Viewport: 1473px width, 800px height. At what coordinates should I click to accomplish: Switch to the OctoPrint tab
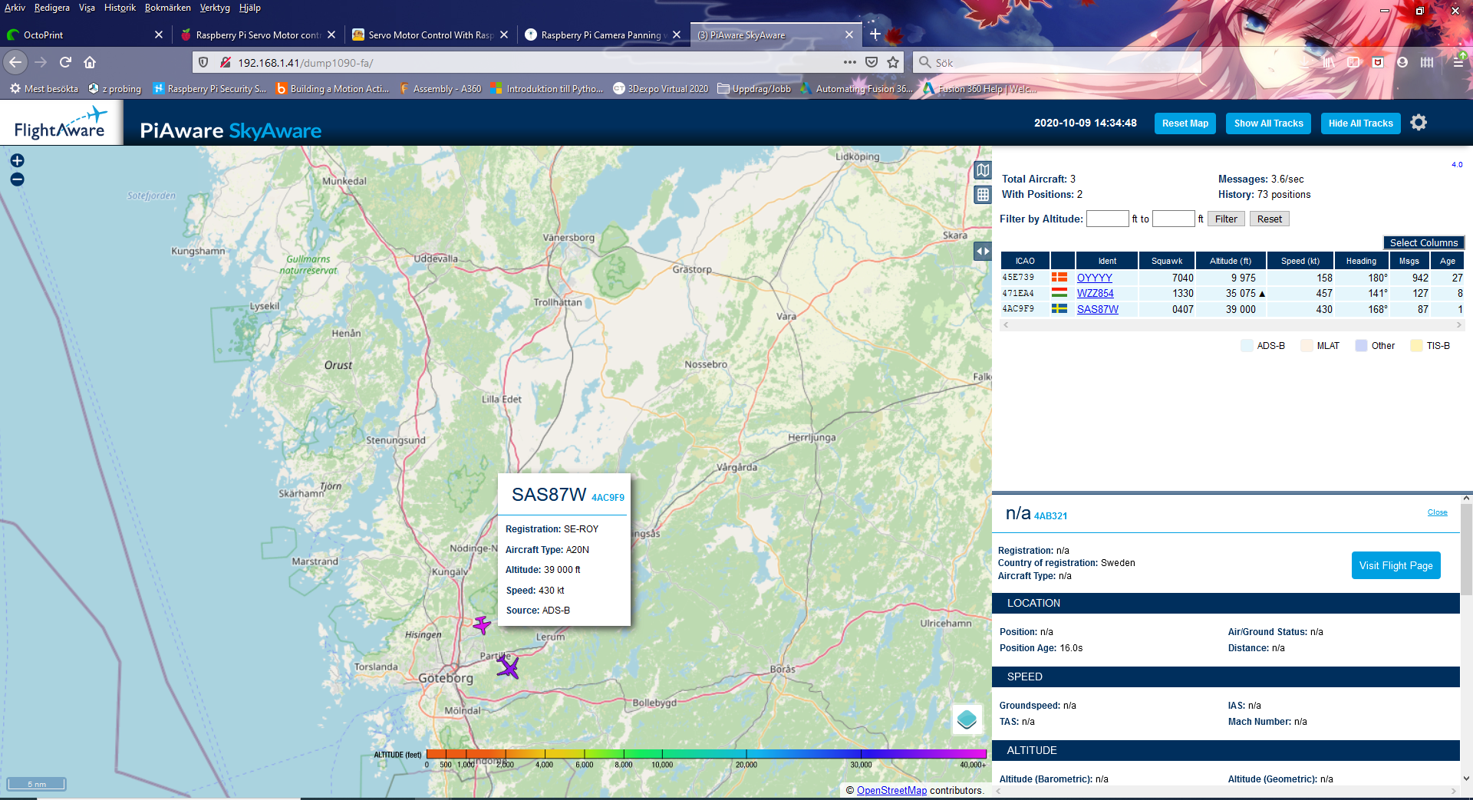[x=77, y=35]
